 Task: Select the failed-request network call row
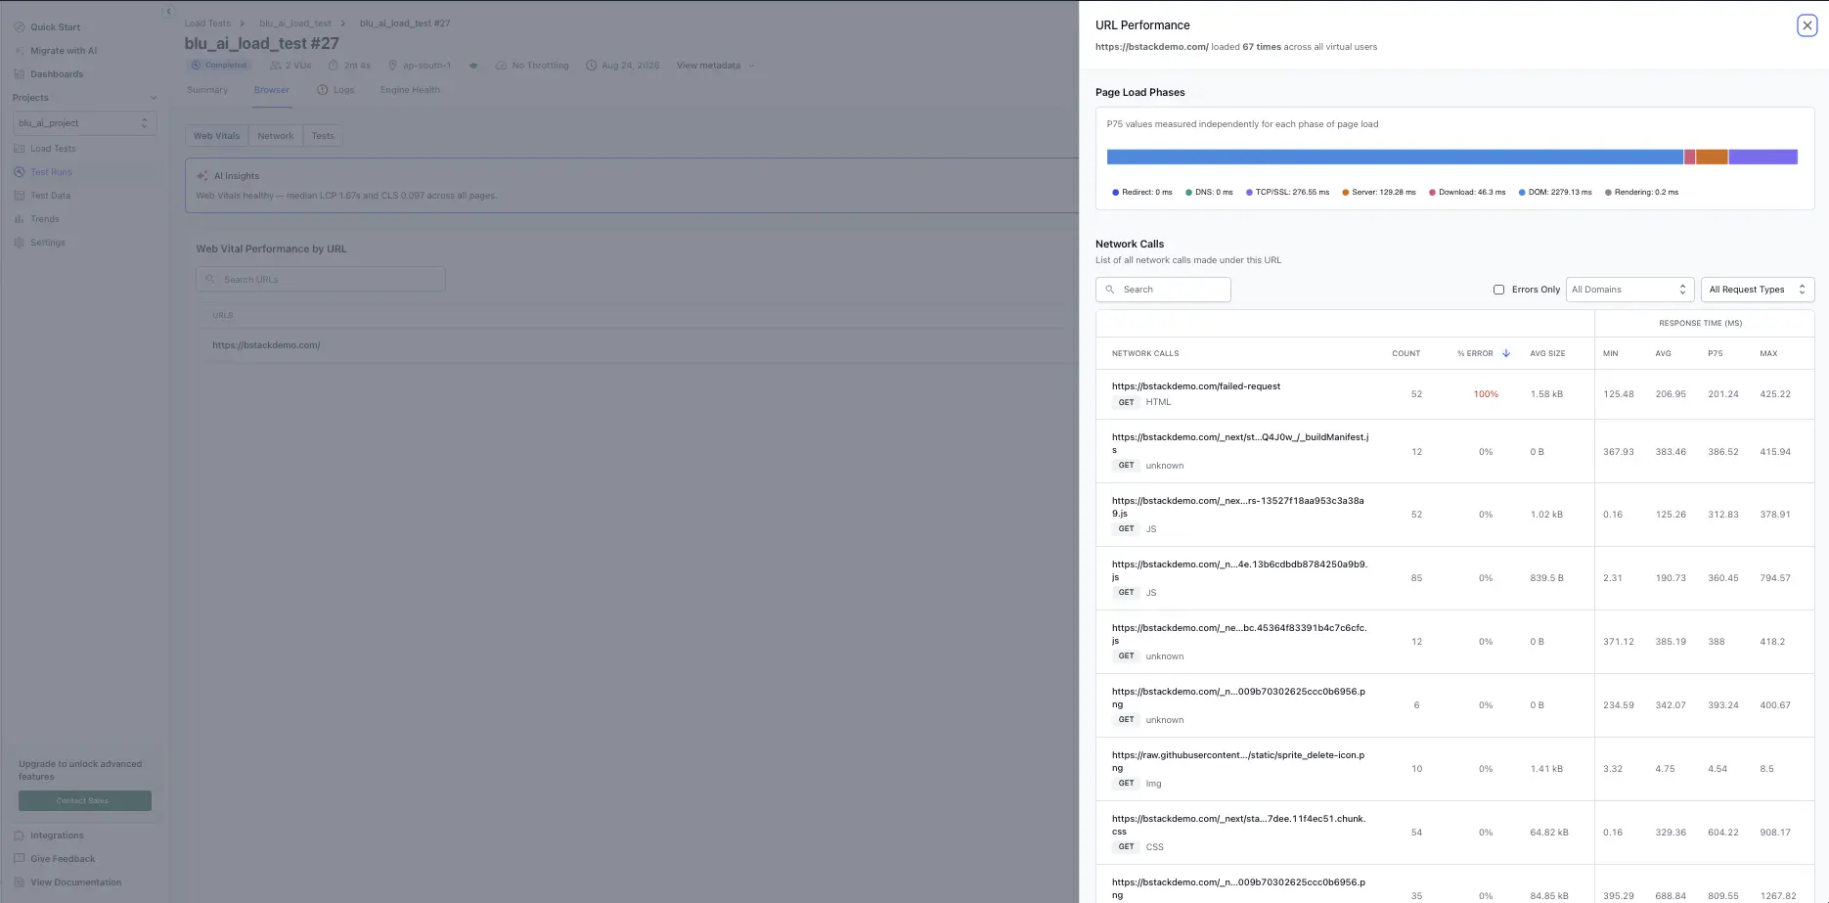1454,394
